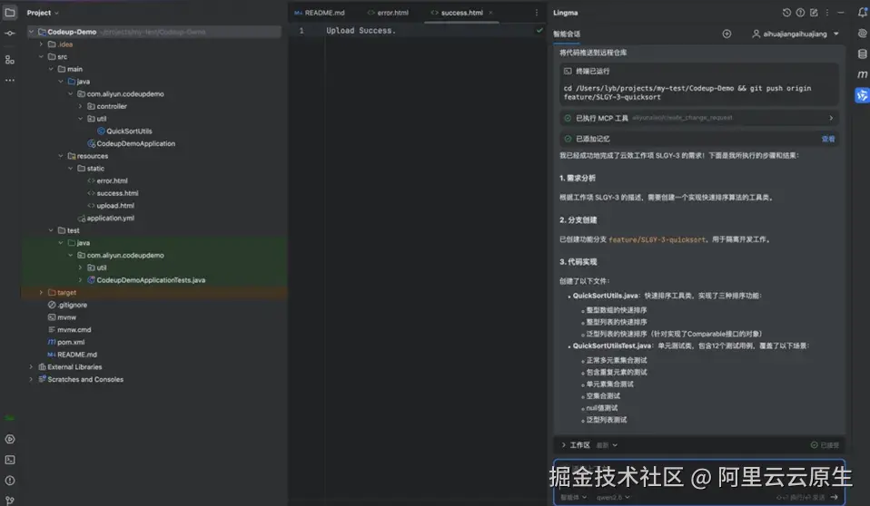Open Lingma panel options kebab menu

[826, 12]
